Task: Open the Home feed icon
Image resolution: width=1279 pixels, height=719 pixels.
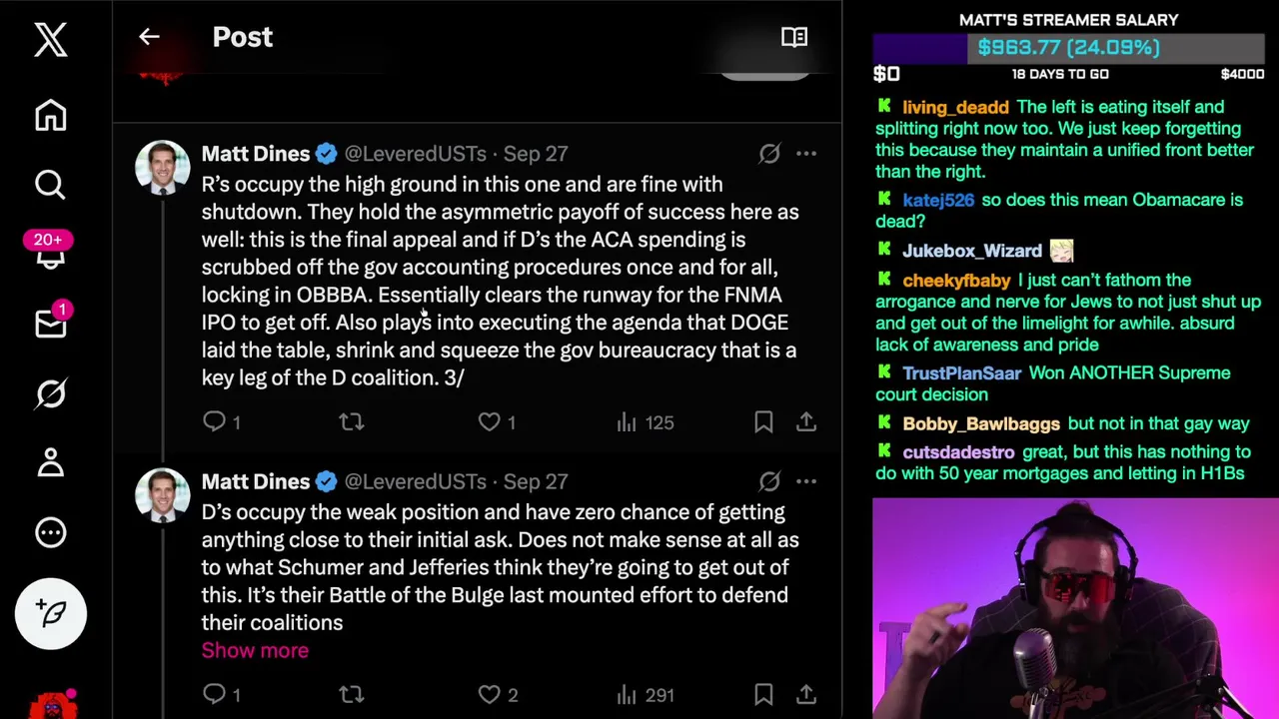Action: pos(50,115)
